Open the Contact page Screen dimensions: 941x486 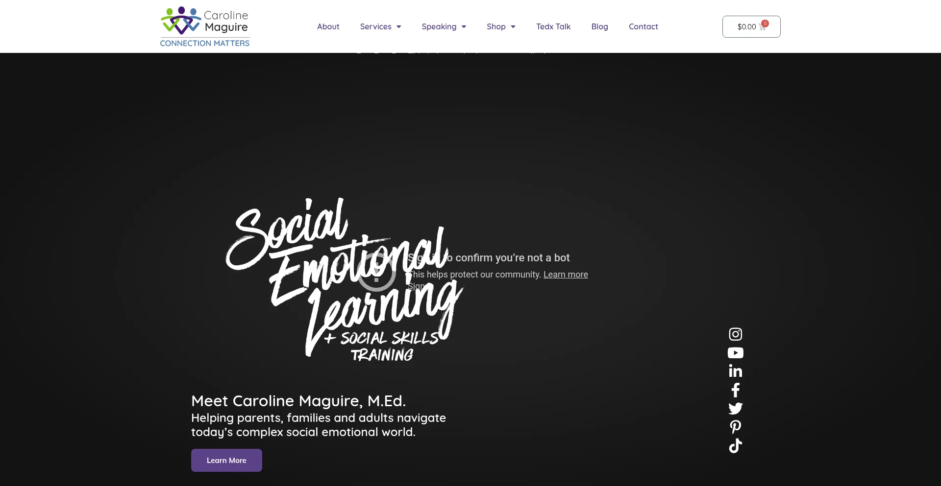pyautogui.click(x=643, y=26)
